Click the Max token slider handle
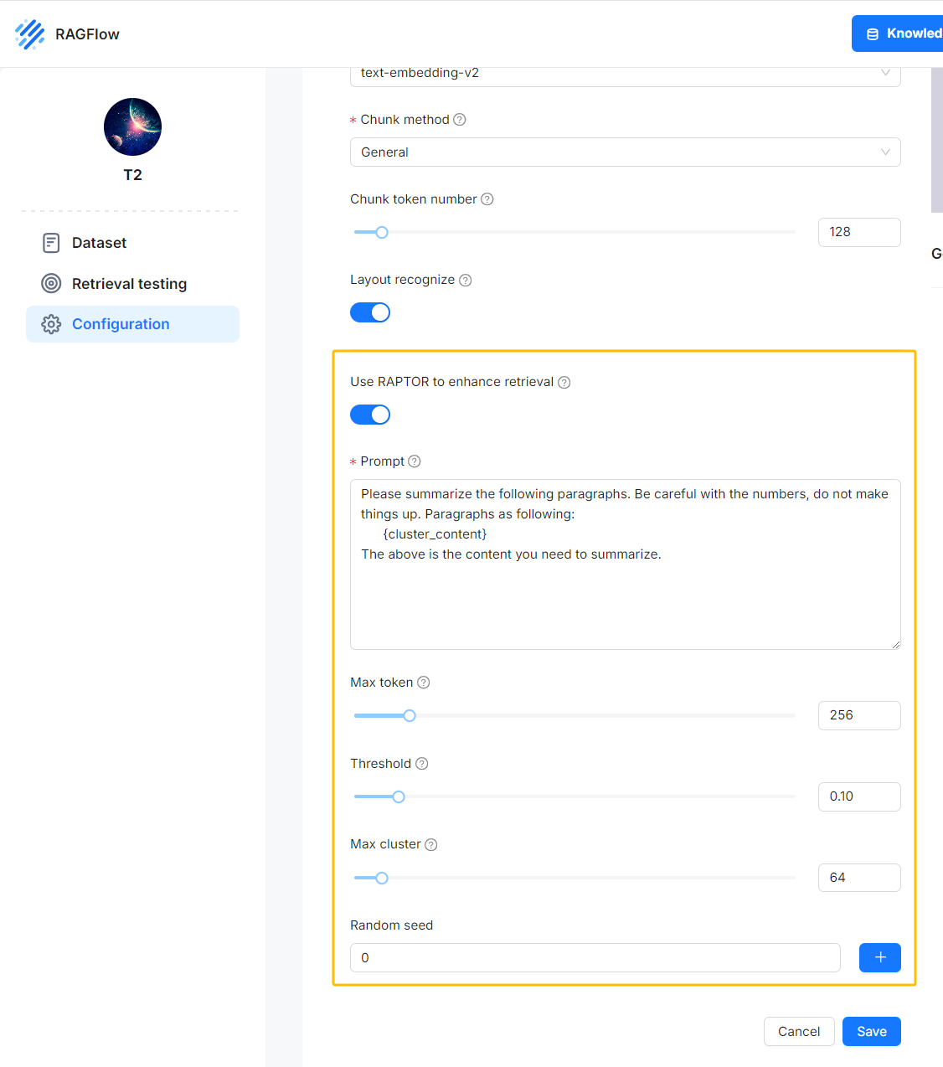The image size is (943, 1067). [x=410, y=716]
